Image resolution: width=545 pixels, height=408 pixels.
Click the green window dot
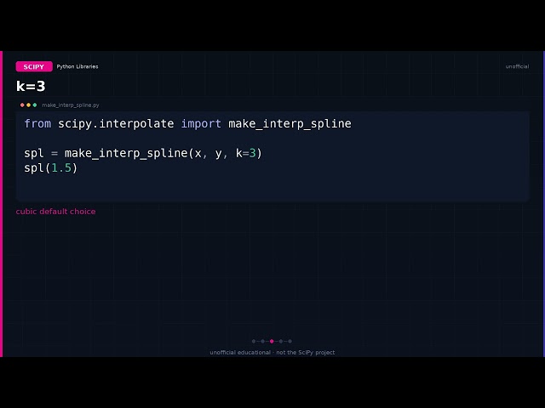coord(35,105)
